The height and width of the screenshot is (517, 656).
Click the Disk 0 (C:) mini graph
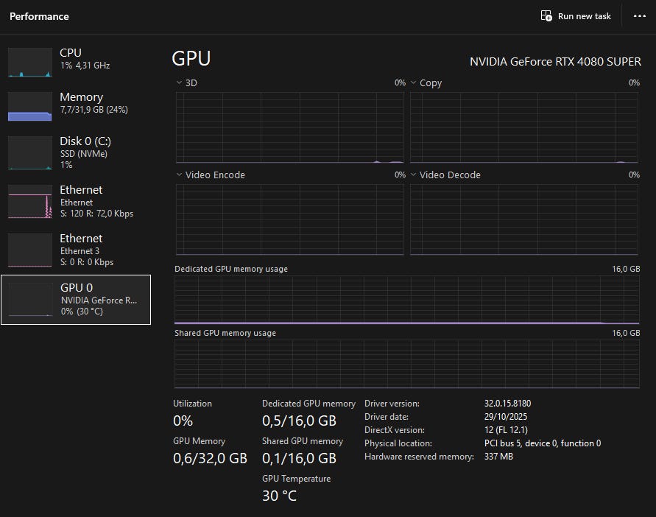(x=29, y=152)
